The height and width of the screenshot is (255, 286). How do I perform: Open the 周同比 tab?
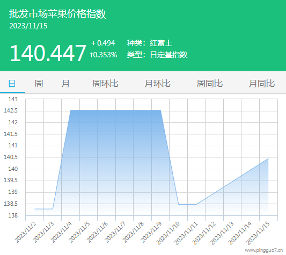click(210, 84)
